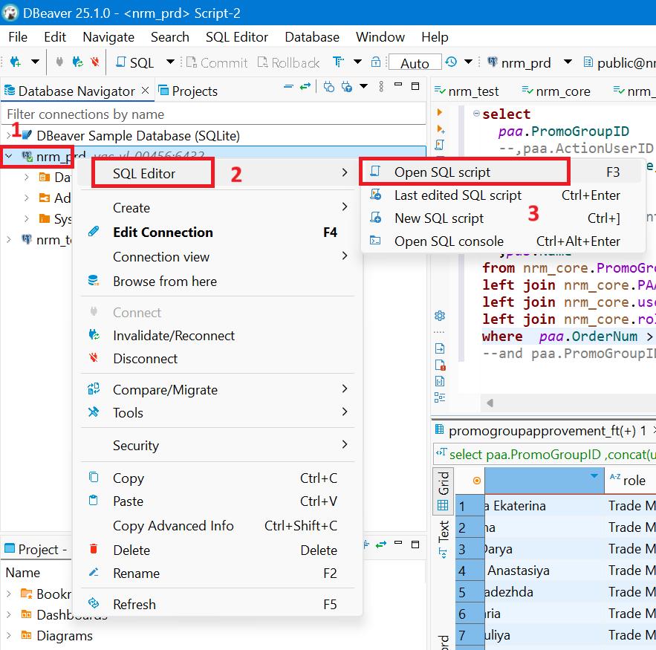This screenshot has height=650, width=656.
Task: Switch to the Projects tab
Action: 188,91
